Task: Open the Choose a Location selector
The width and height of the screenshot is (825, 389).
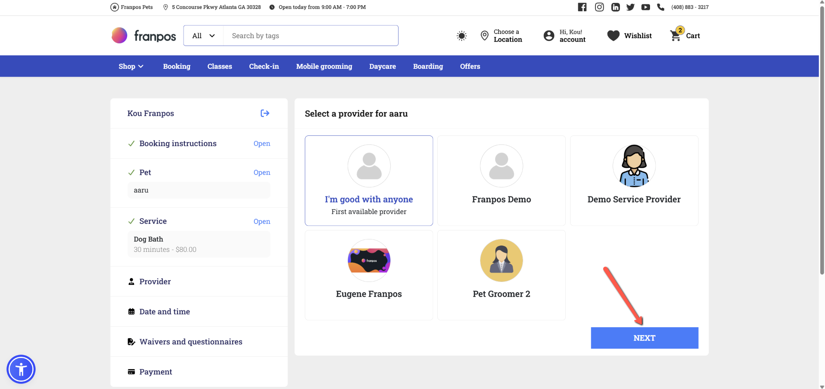Action: (501, 36)
